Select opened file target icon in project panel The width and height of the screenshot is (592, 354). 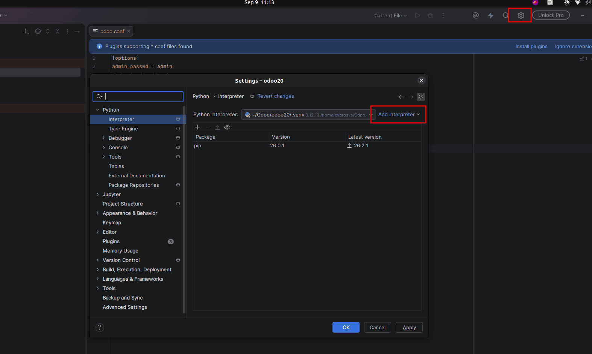coord(38,31)
